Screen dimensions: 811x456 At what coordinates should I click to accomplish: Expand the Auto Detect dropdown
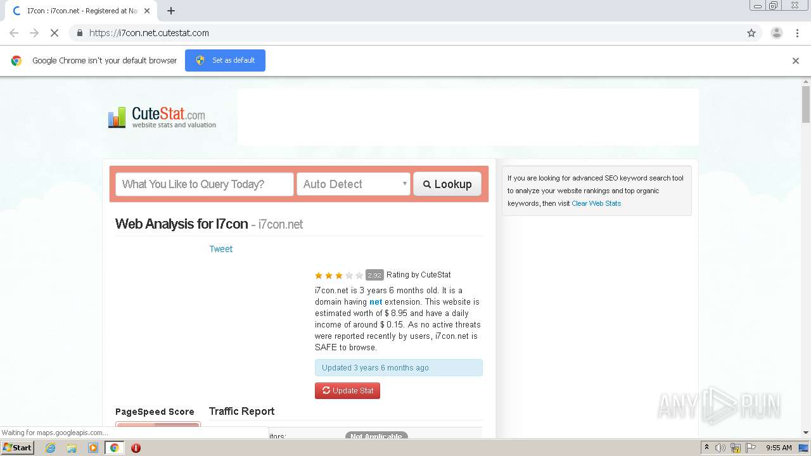(x=354, y=184)
